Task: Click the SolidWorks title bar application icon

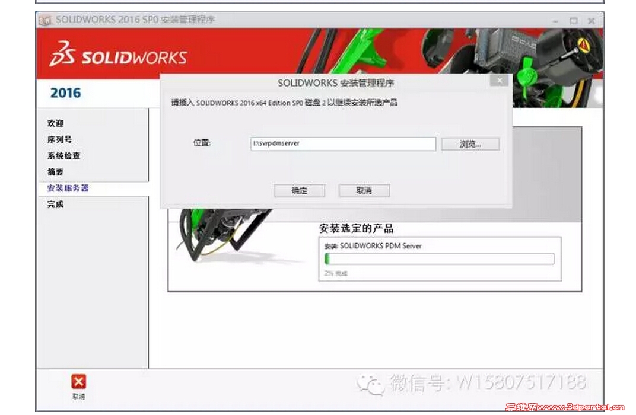Action: 45,20
